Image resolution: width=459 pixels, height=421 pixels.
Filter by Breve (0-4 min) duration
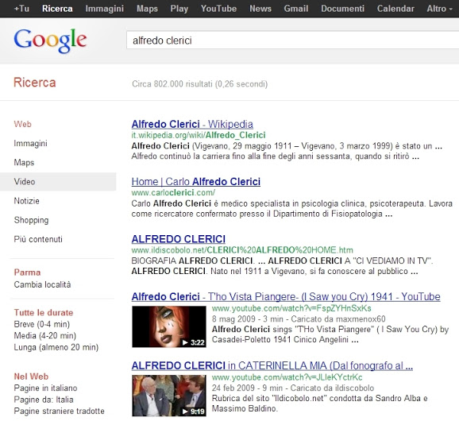(x=42, y=324)
